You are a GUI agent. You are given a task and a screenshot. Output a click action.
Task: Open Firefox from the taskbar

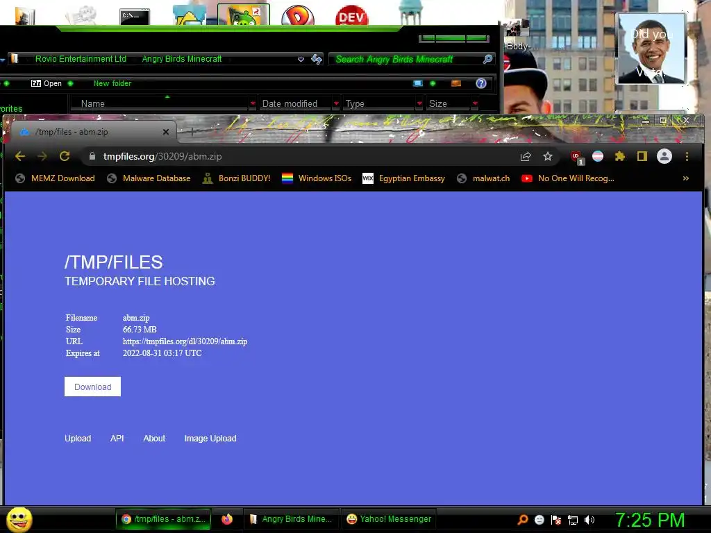pos(227,519)
